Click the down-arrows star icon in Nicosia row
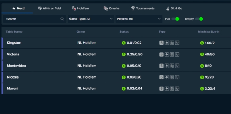 pyautogui.click(x=177, y=77)
